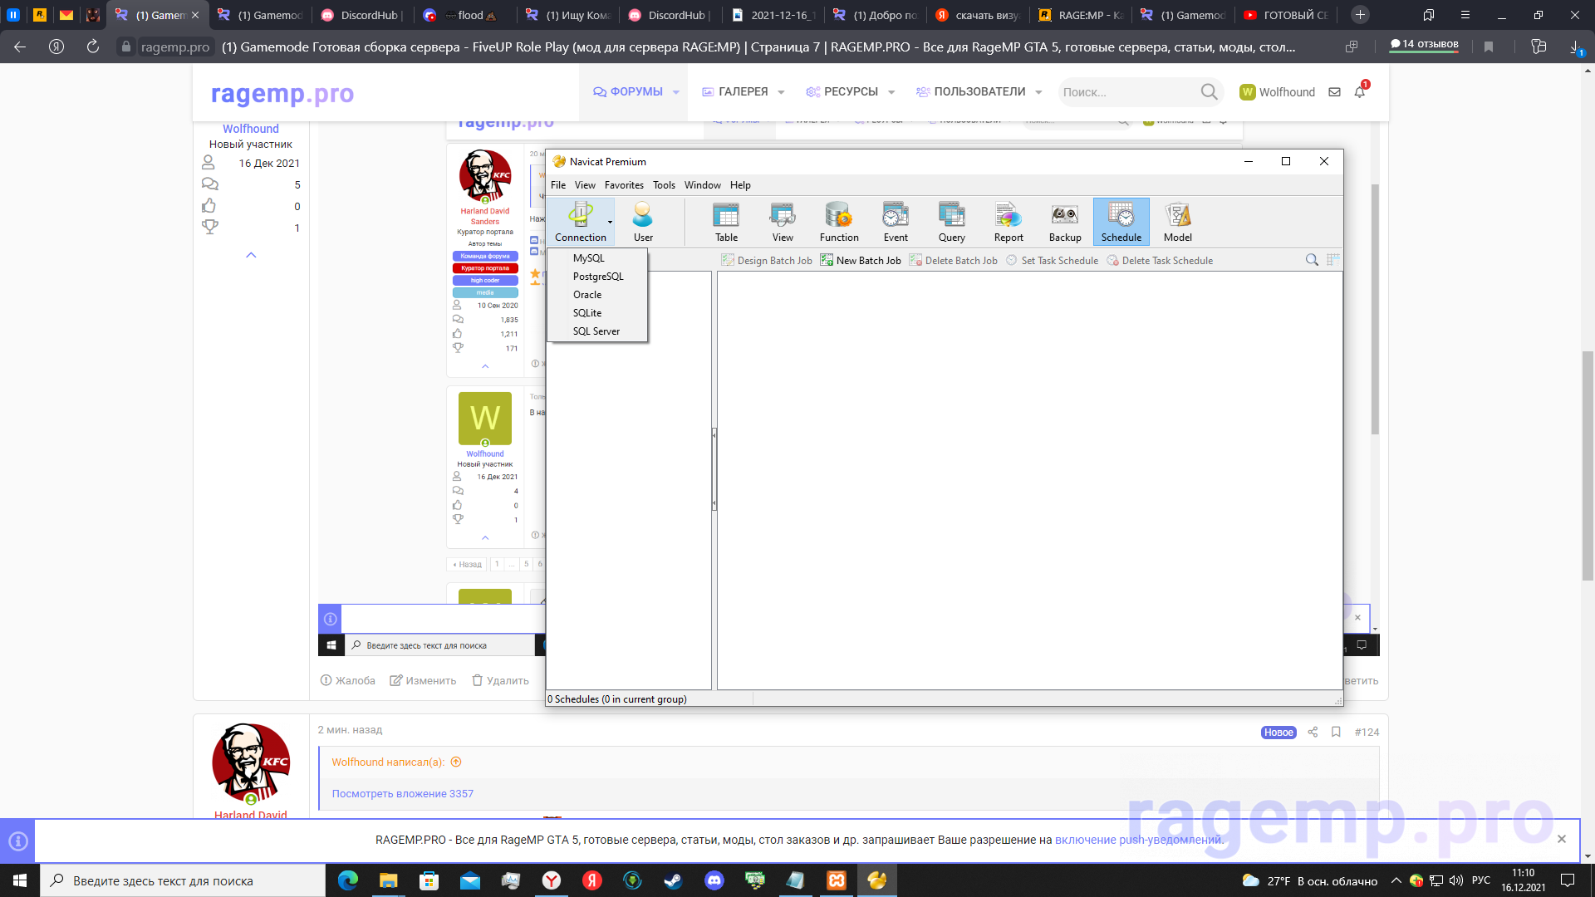Open the Navicat Window menu
This screenshot has width=1595, height=897.
(x=702, y=185)
